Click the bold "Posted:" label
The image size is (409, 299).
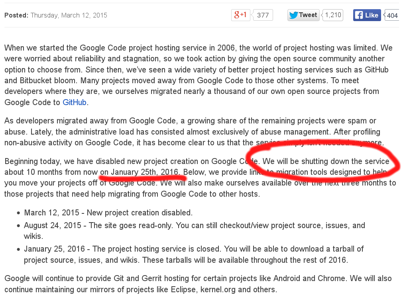point(16,15)
